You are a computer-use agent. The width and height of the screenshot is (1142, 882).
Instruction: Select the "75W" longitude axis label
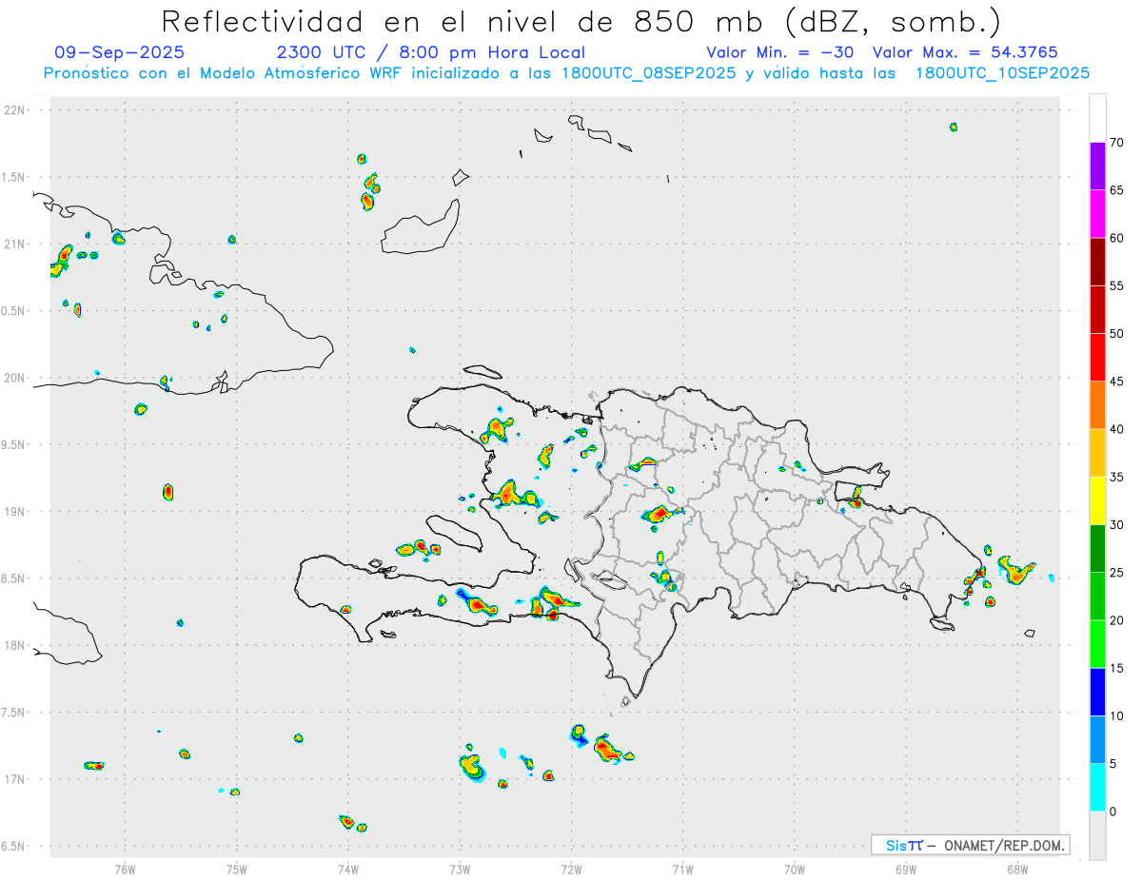coord(237,869)
